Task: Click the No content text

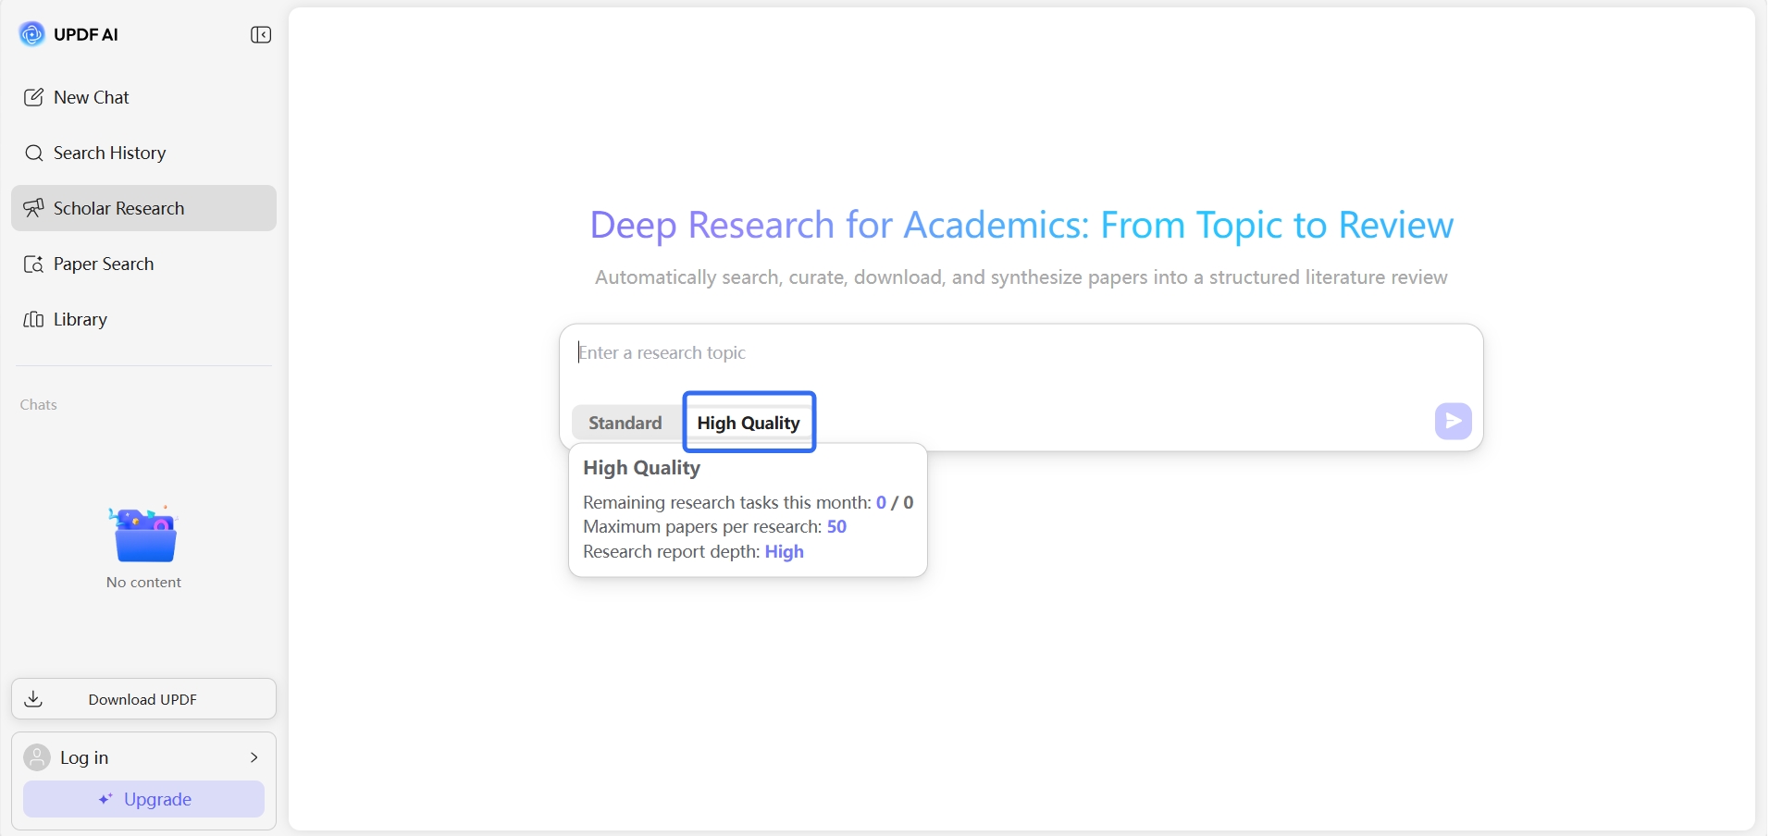Action: point(143,582)
